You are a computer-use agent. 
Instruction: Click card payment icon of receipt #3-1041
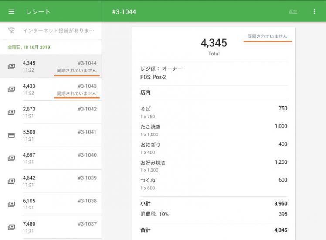click(11, 135)
